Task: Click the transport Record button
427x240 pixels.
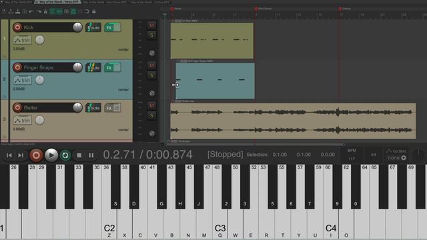Action: [x=36, y=155]
